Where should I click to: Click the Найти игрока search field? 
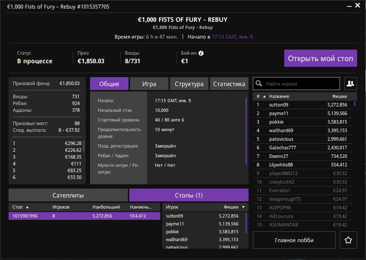296,84
